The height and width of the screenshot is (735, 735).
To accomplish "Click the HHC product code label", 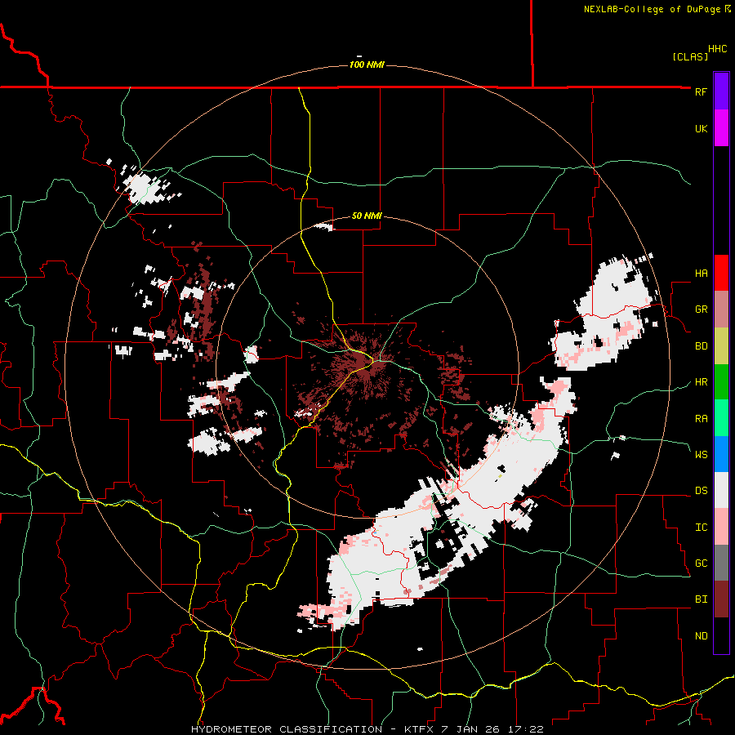I will pos(717,49).
